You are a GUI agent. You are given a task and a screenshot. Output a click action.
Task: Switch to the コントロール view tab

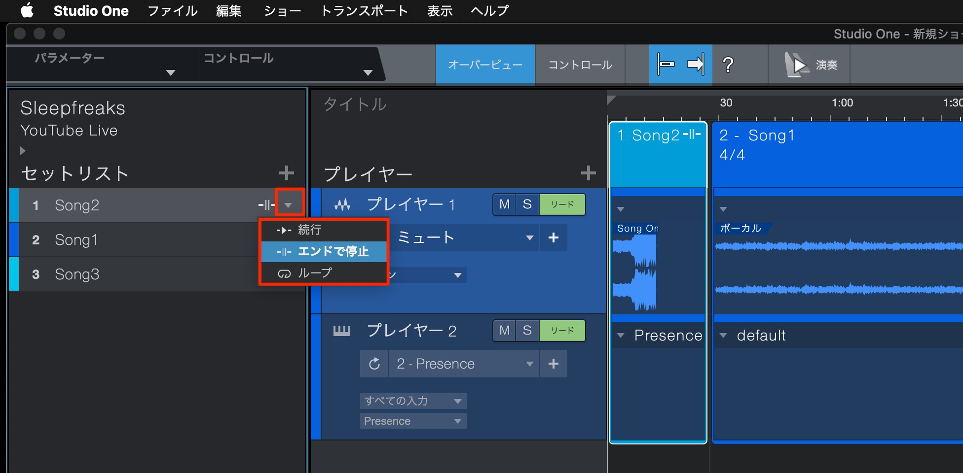pyautogui.click(x=580, y=65)
